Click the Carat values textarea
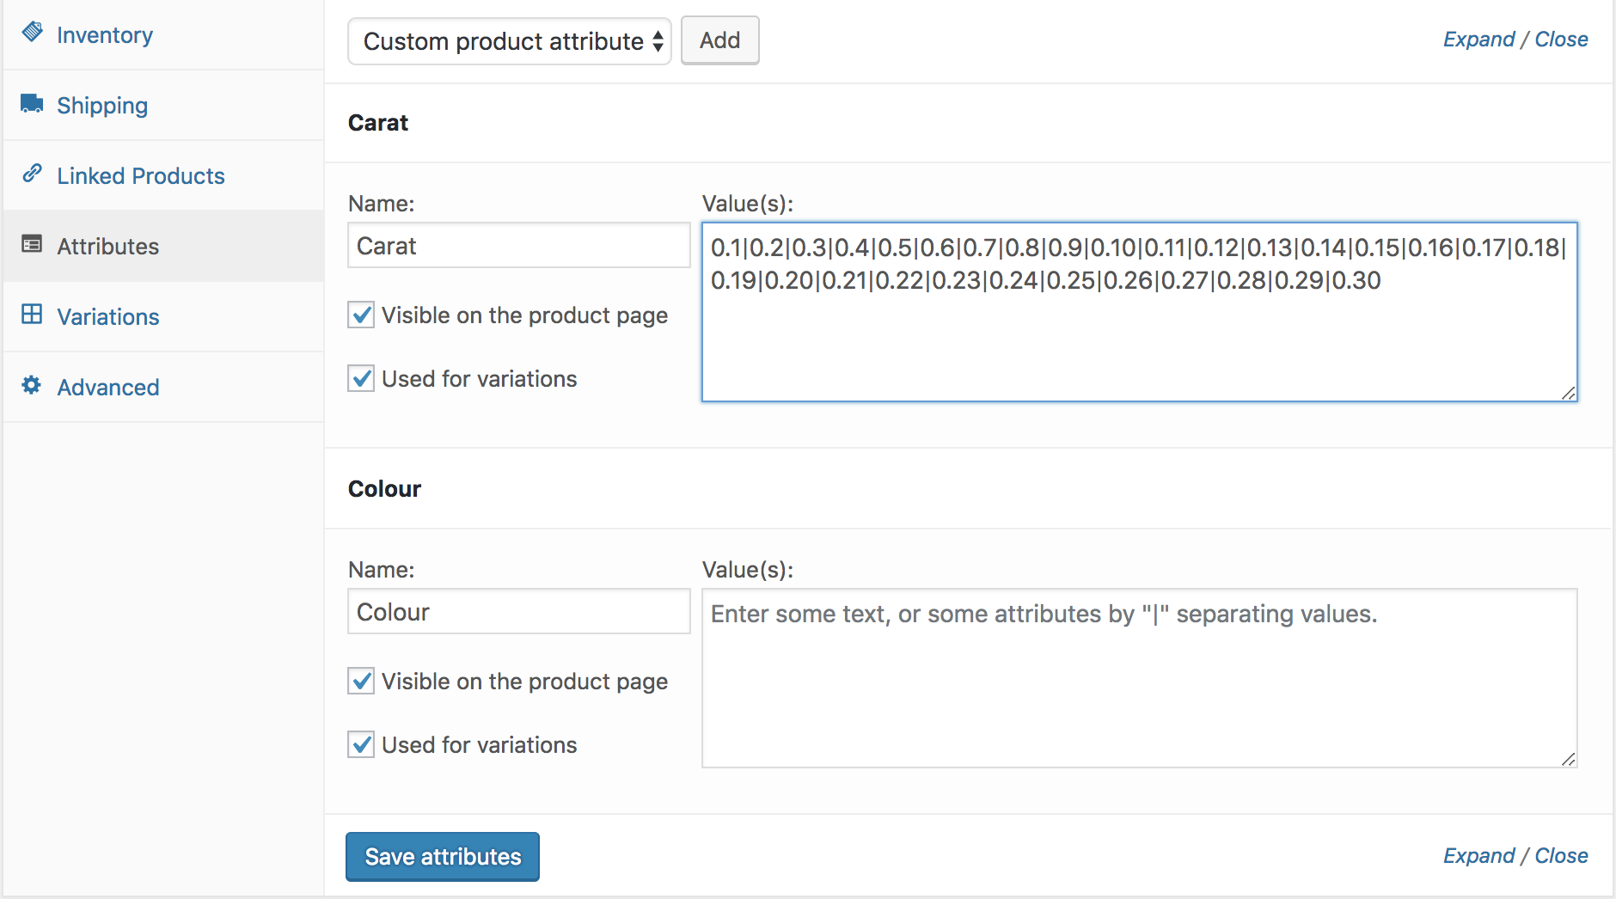This screenshot has height=899, width=1616. tap(1140, 312)
